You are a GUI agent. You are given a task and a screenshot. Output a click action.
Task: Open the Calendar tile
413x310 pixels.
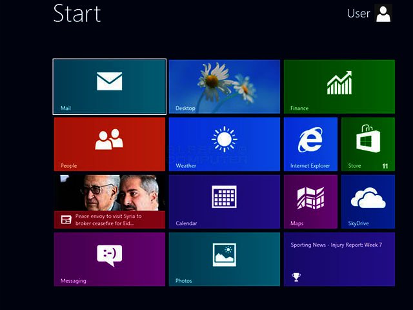click(x=225, y=201)
